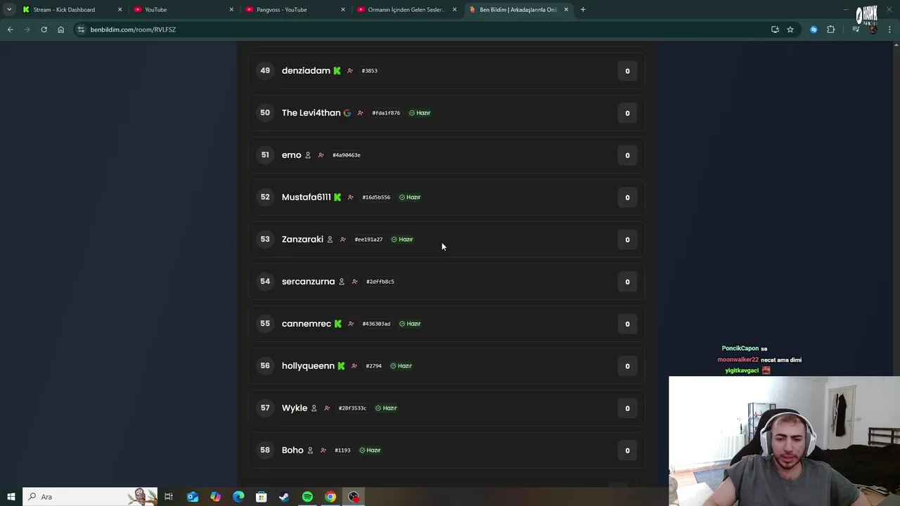The height and width of the screenshot is (506, 900).
Task: Click the pink user action icon for Boho
Action: [x=323, y=450]
